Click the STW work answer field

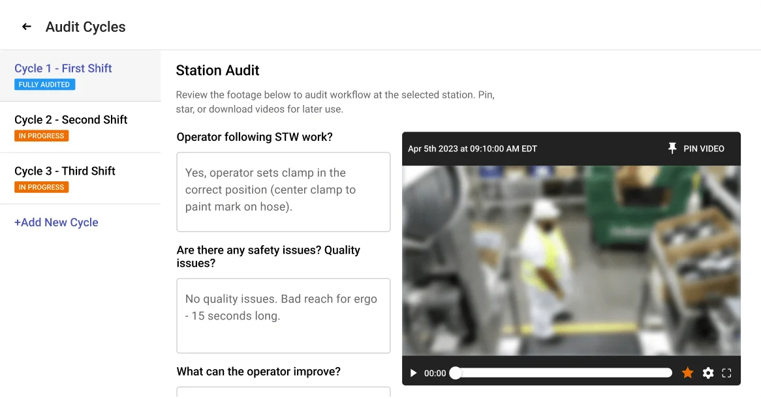tap(283, 192)
